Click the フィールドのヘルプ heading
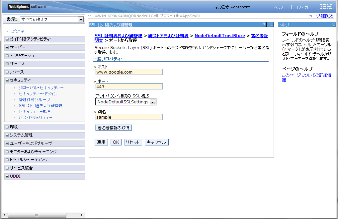338x219 pixels. [300, 34]
